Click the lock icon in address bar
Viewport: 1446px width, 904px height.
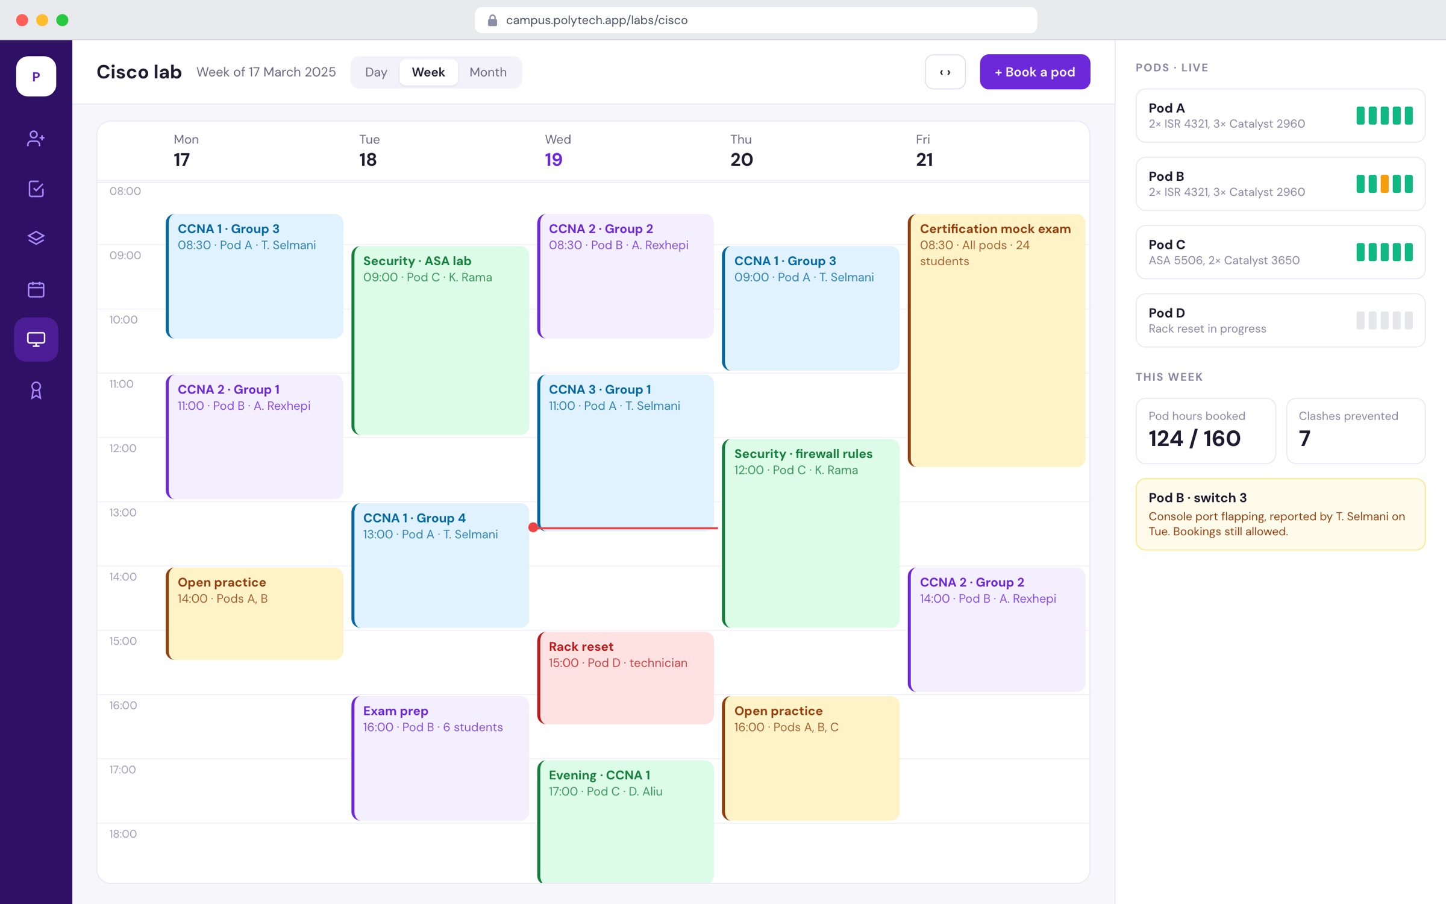click(492, 20)
